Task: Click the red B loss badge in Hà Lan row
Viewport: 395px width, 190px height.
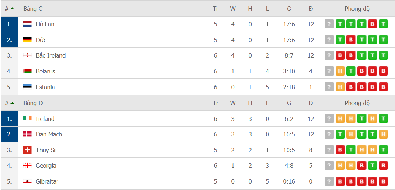Action: click(373, 24)
